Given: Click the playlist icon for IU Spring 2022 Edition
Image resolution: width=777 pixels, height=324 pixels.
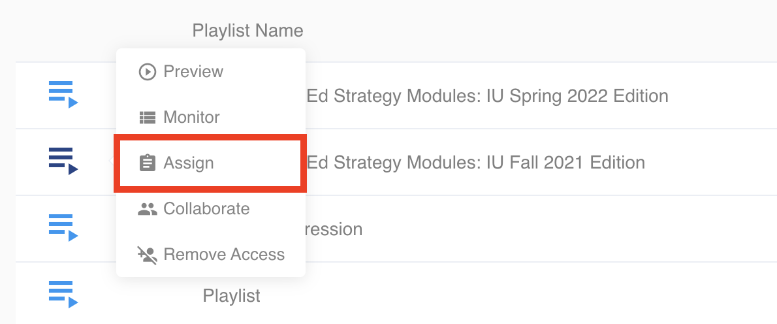Looking at the screenshot, I should [x=63, y=94].
